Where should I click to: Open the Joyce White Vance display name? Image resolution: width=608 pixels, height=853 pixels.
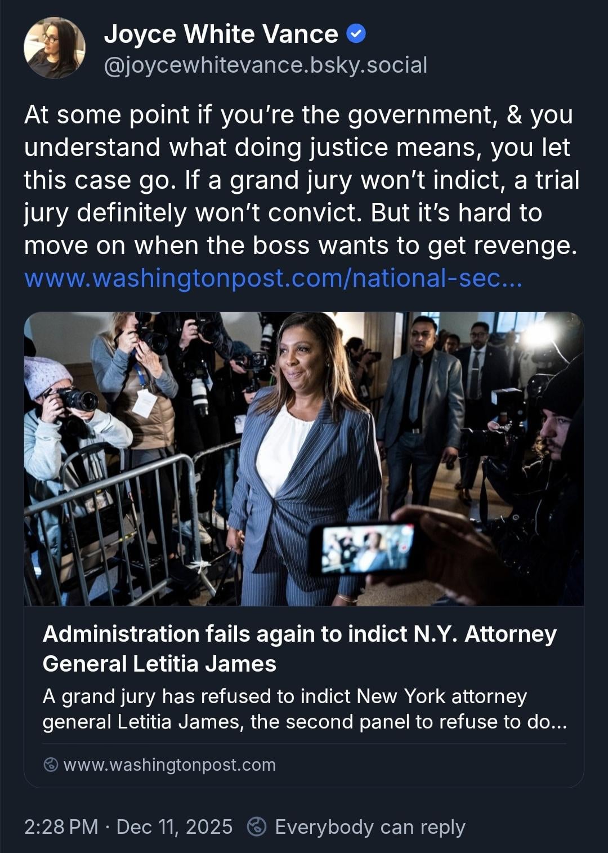221,34
